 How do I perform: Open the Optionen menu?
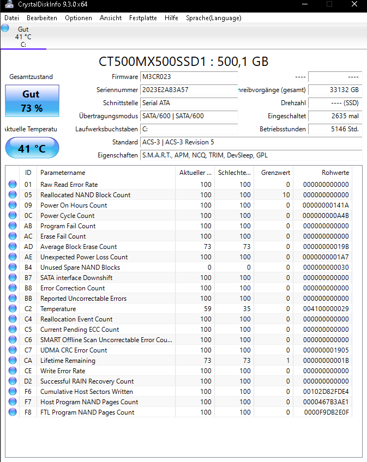(79, 18)
